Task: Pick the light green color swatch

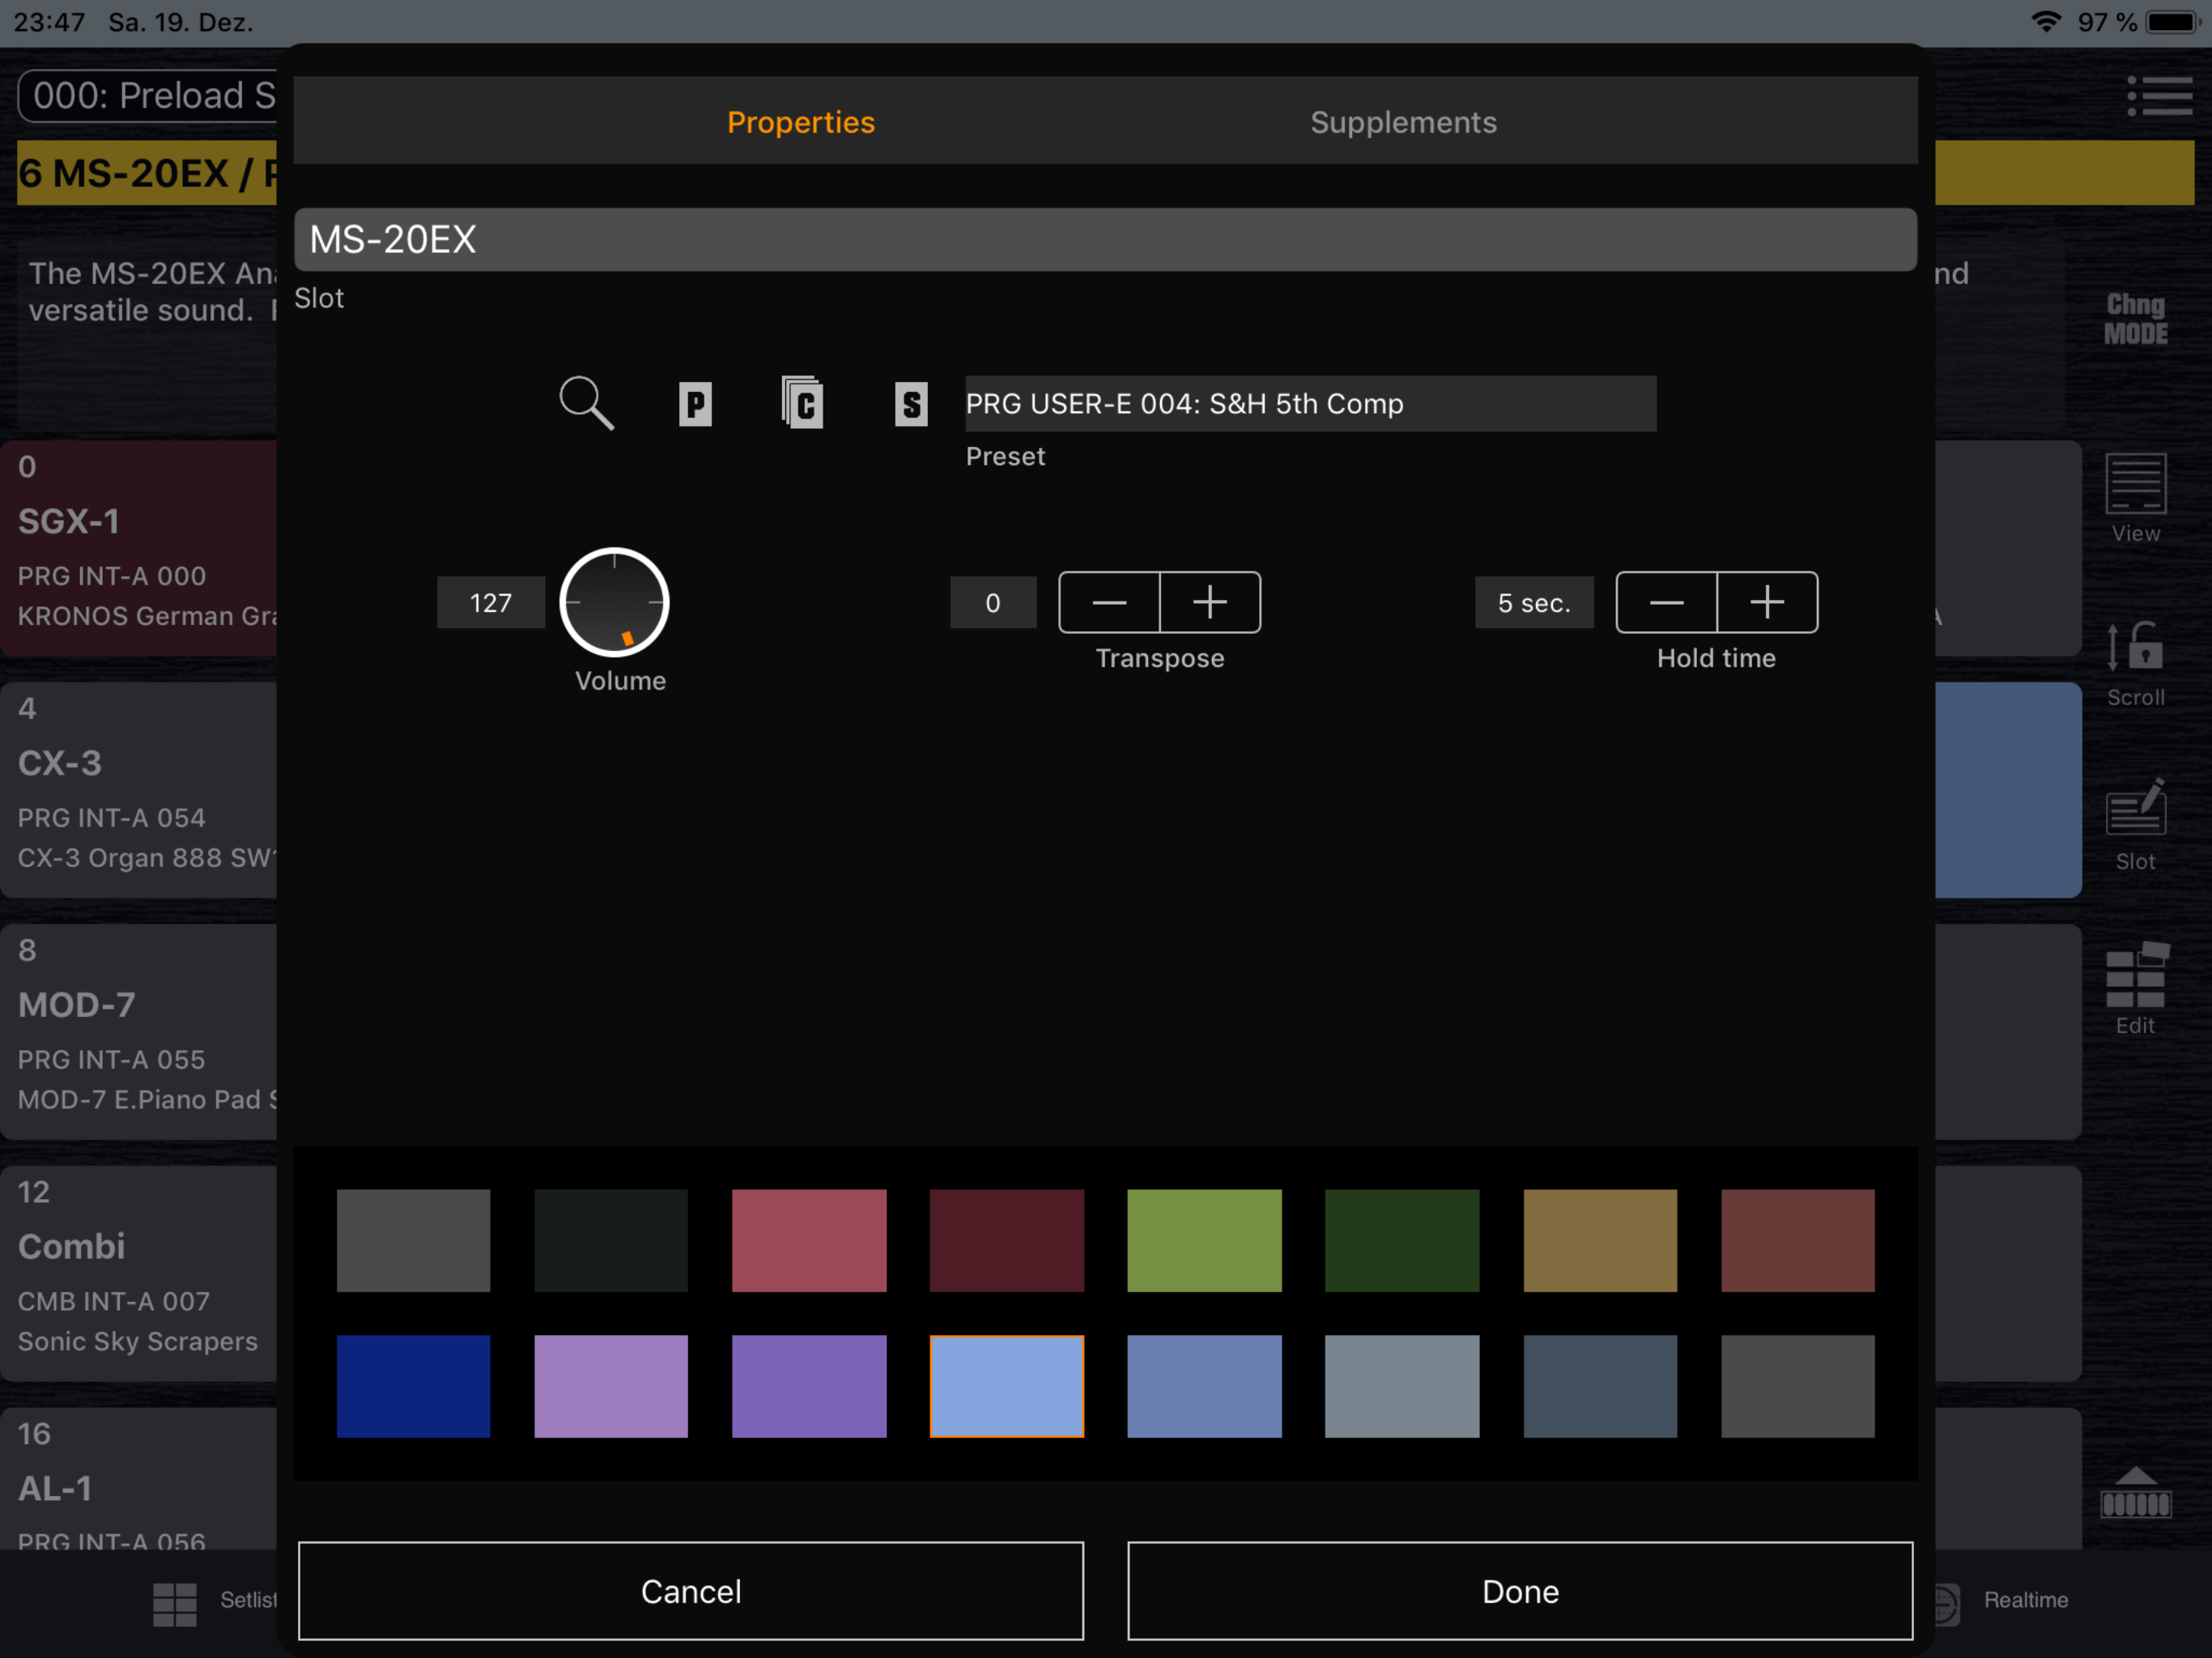Action: click(1204, 1240)
